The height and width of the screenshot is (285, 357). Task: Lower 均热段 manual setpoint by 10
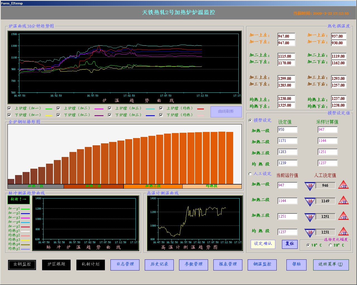[x=310, y=232]
